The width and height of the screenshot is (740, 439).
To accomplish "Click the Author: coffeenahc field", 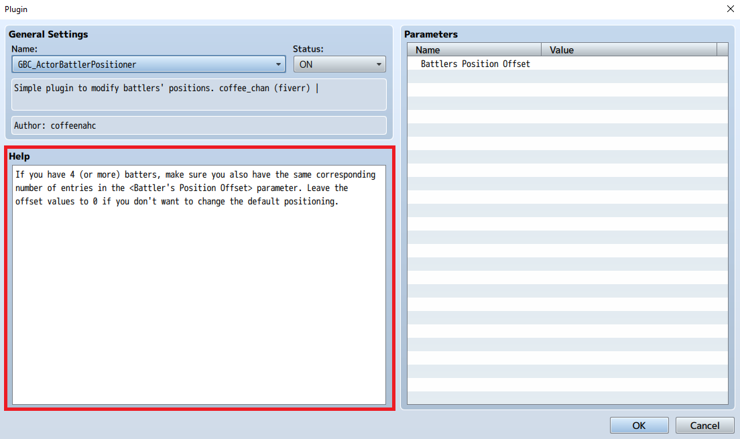I will (x=198, y=125).
